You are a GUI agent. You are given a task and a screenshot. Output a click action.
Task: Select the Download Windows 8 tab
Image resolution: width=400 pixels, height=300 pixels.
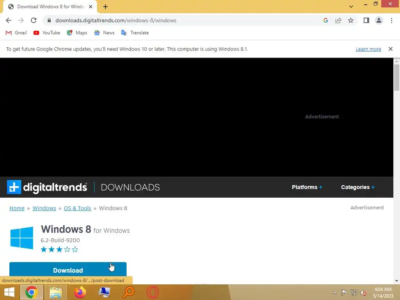tap(50, 7)
